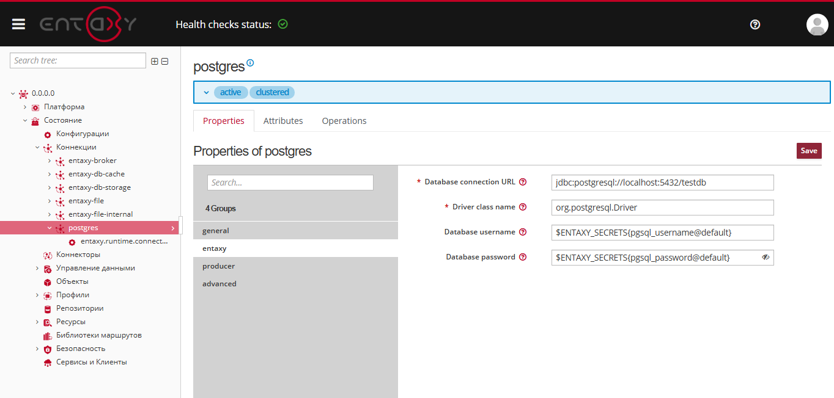Click the green health check status icon
This screenshot has width=834, height=398.
coord(282,24)
